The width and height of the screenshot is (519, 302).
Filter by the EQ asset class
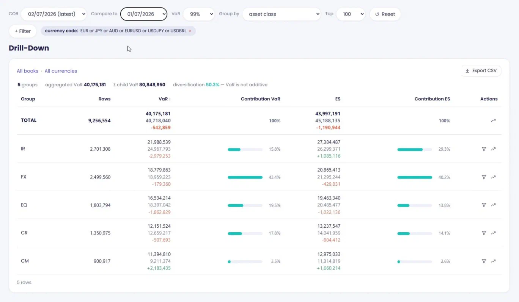[x=484, y=205]
